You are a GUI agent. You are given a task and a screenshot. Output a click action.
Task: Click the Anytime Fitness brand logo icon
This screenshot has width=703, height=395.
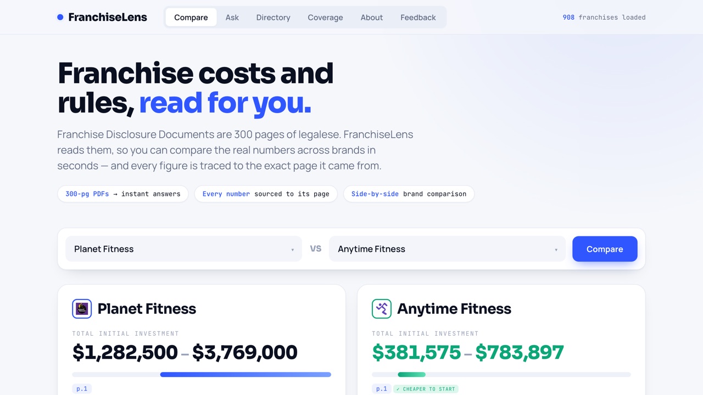pos(382,309)
